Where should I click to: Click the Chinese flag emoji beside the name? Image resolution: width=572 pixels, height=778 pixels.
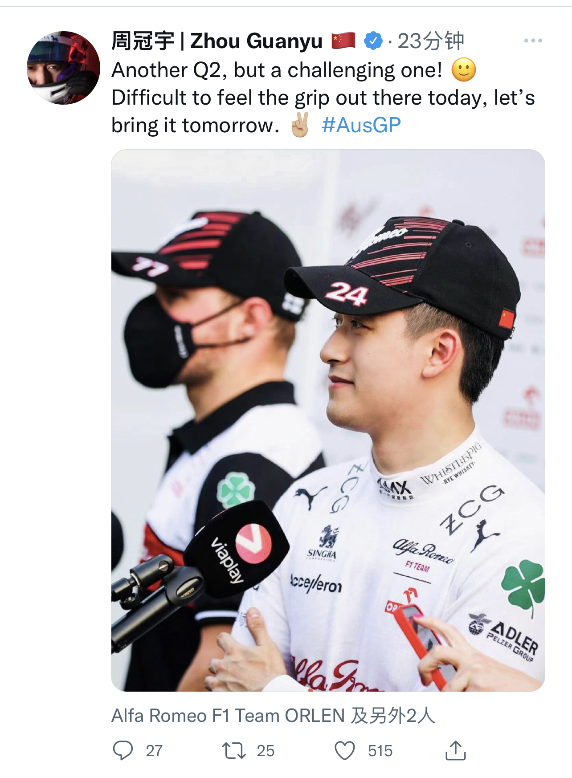click(x=343, y=41)
